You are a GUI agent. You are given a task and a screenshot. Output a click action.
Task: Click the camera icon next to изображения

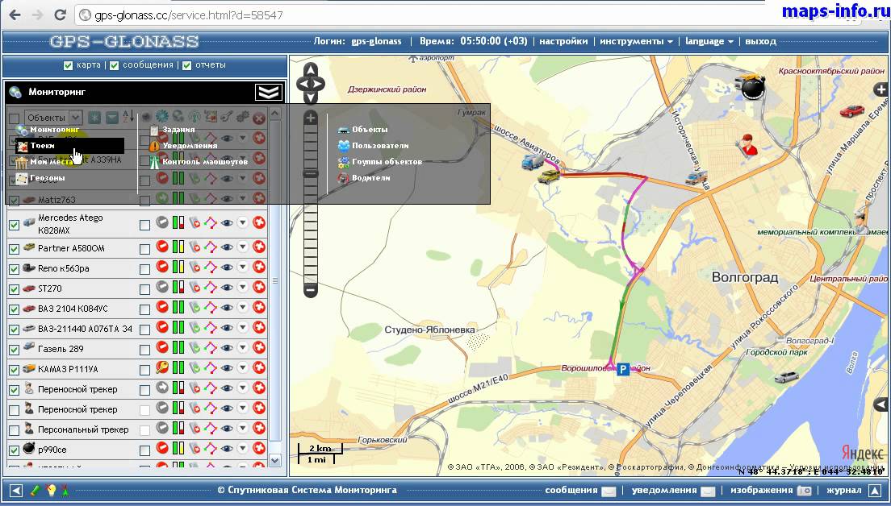[804, 491]
